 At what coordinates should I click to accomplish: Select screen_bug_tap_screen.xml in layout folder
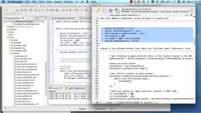pyautogui.click(x=28, y=75)
